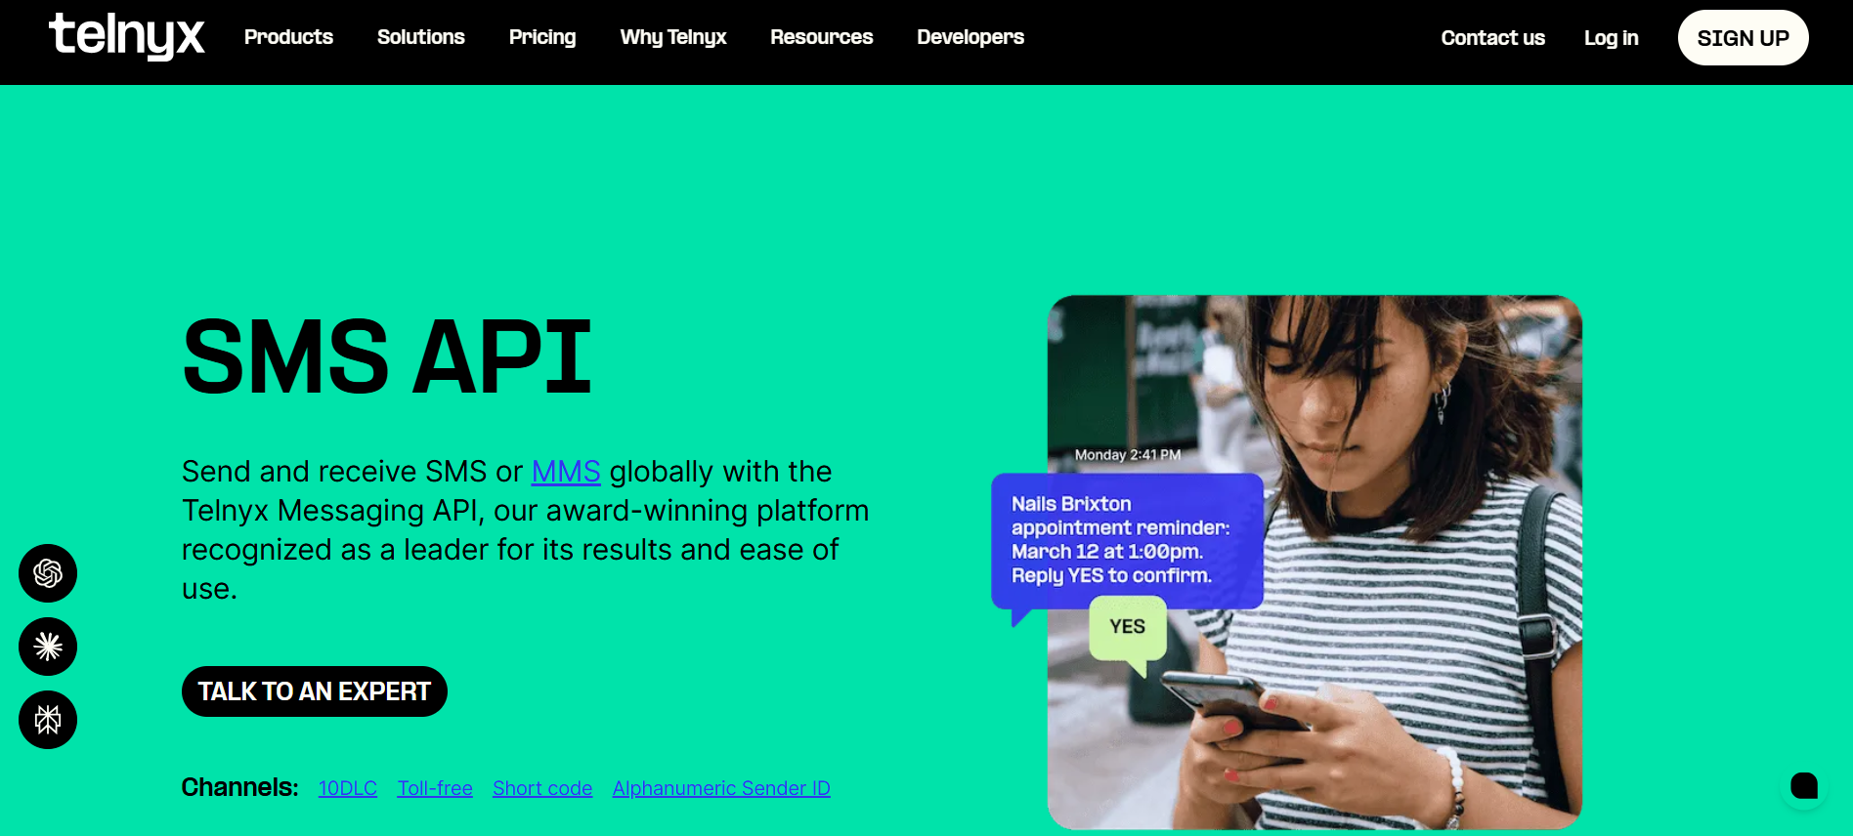Open the chat widget bubble
Image resolution: width=1853 pixels, height=836 pixels.
(1804, 785)
